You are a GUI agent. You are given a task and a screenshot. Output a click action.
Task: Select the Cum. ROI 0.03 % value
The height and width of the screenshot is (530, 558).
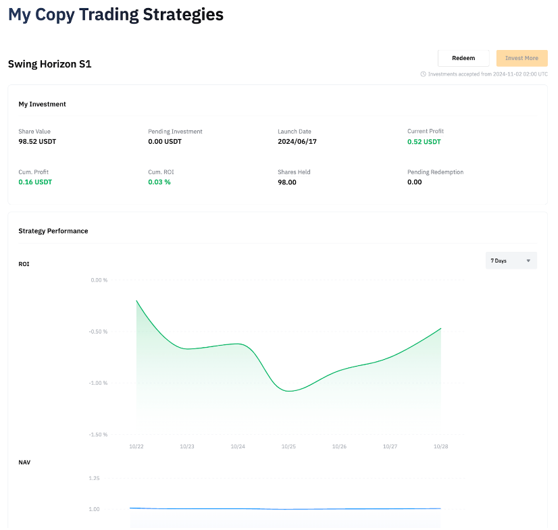pos(159,182)
